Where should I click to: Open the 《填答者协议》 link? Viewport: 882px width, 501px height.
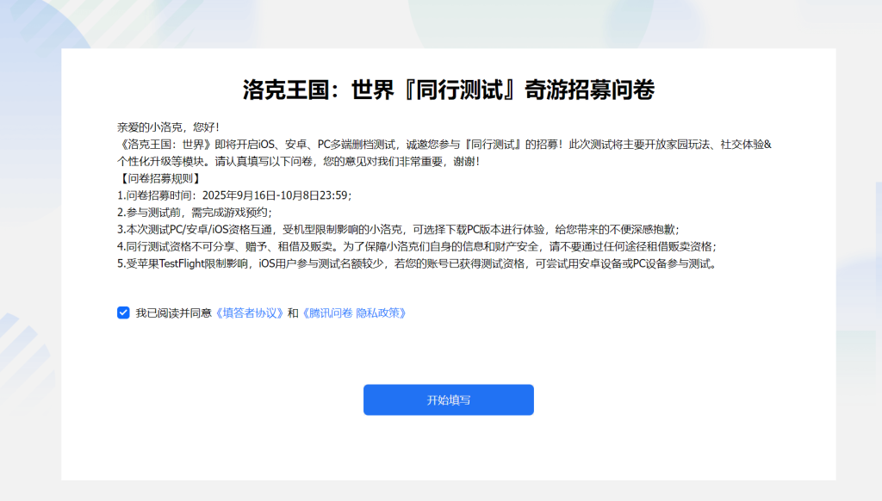[x=249, y=313]
